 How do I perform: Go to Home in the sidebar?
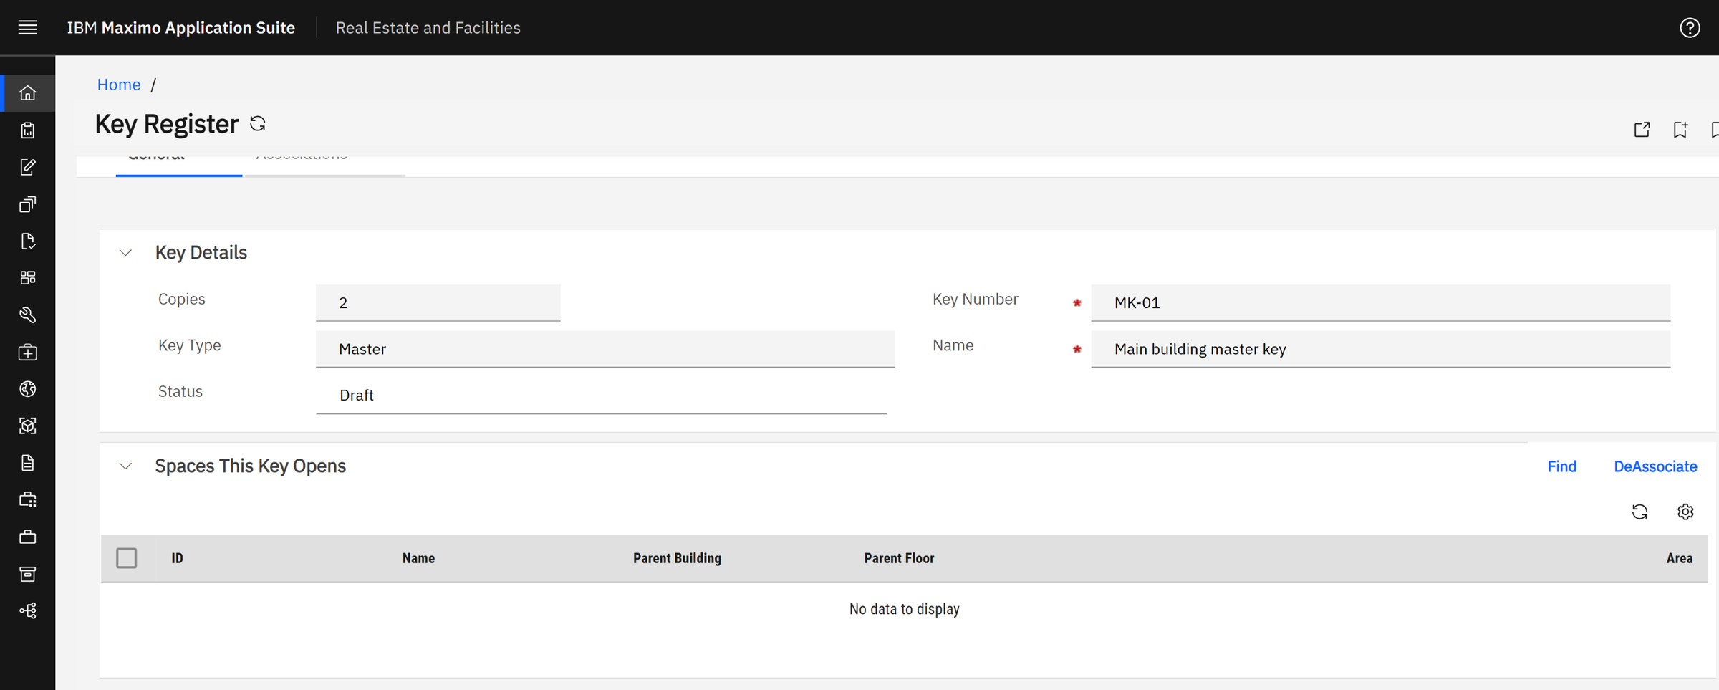[27, 93]
